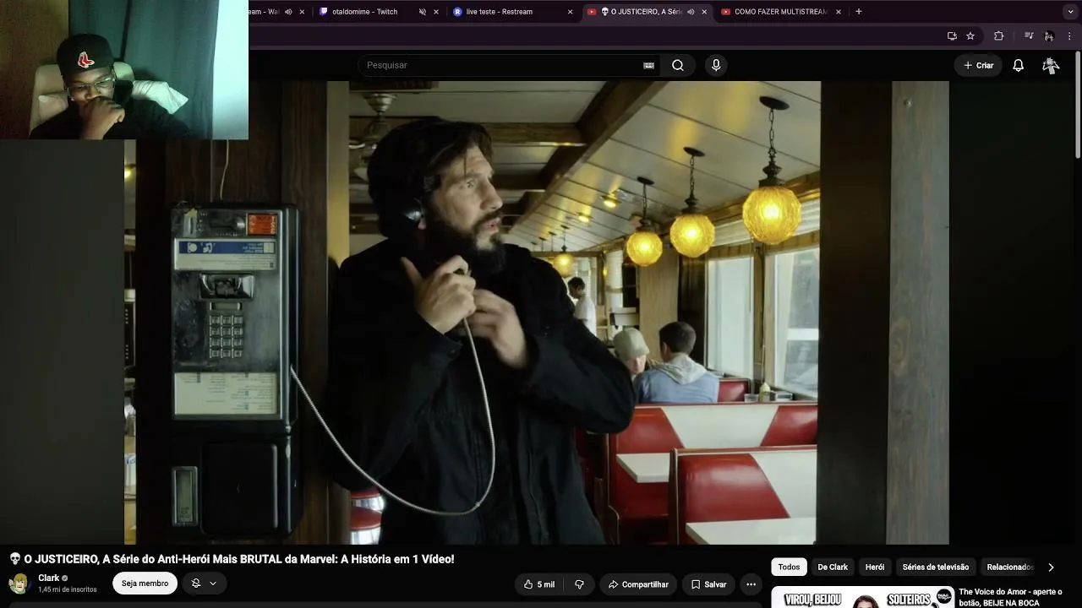Open the channel notification bell dropdown

tap(204, 584)
